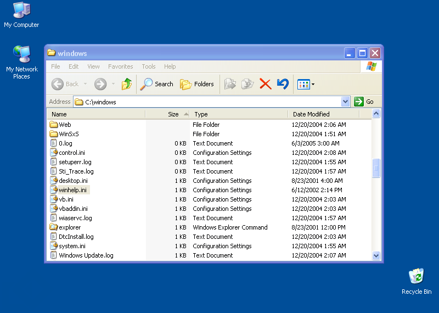Open the Views button

click(303, 85)
